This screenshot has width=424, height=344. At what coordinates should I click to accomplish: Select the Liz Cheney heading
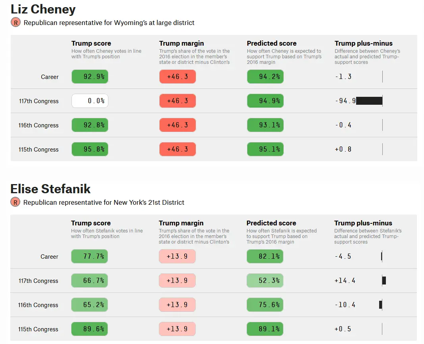point(43,9)
